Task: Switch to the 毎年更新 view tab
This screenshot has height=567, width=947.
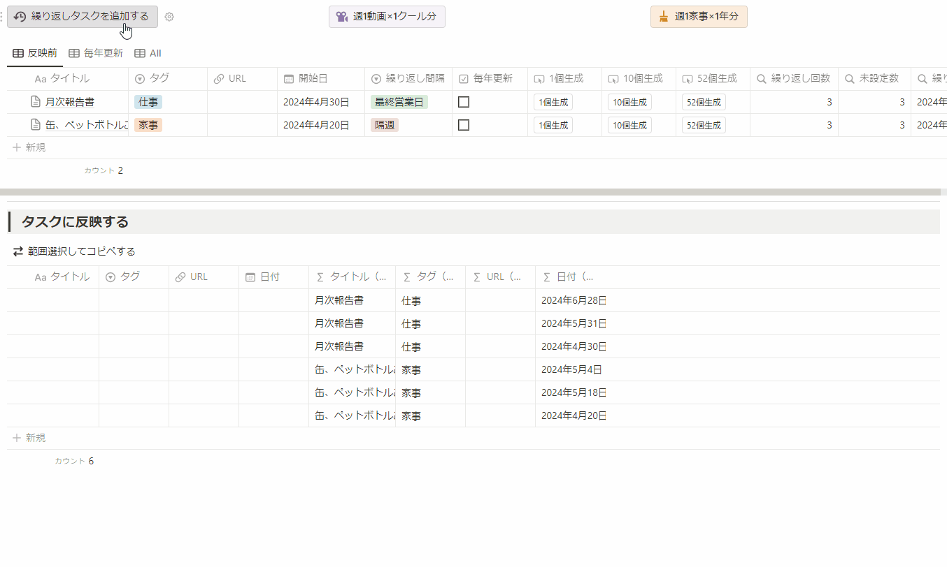Action: tap(96, 53)
